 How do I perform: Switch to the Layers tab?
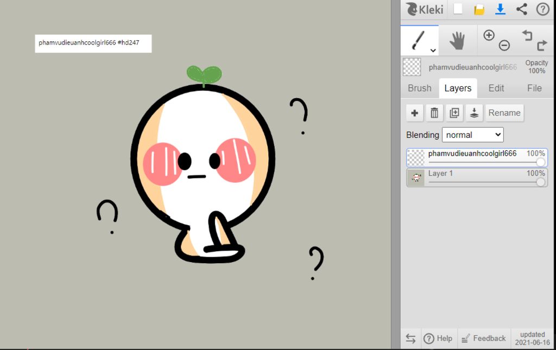458,88
